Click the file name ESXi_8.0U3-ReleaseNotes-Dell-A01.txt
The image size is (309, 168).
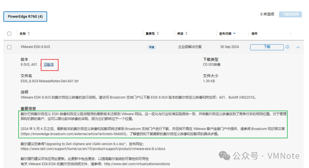[x=49, y=81]
